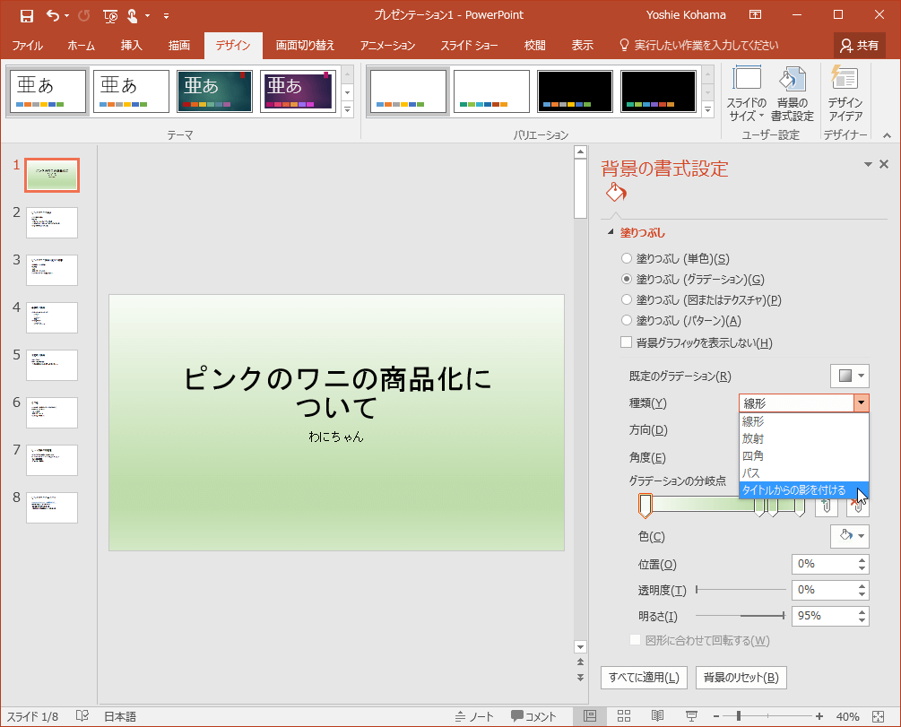The width and height of the screenshot is (901, 727).
Task: Switch to Slide Sorter view in status bar
Action: [x=624, y=716]
